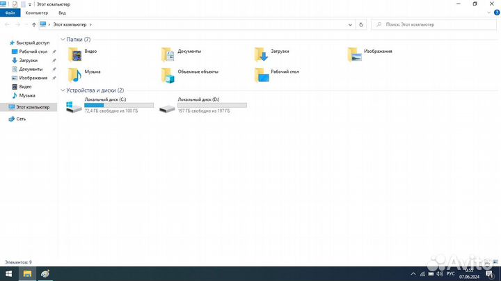Image resolution: width=501 pixels, height=281 pixels.
Task: Open the Объемные объекты folder
Action: (x=168, y=74)
